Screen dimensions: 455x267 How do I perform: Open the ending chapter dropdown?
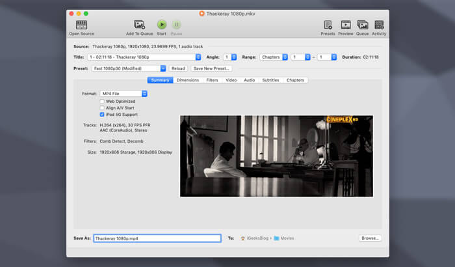click(327, 57)
